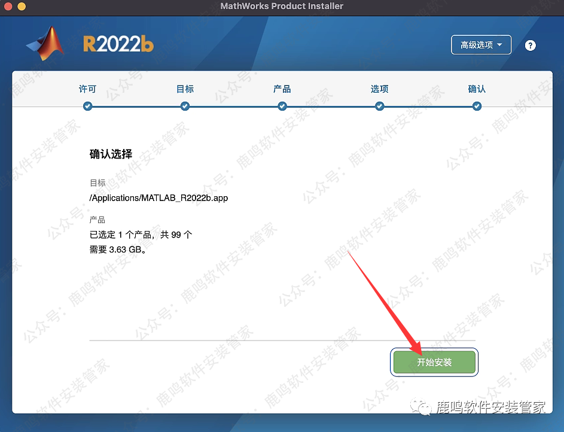
Task: Click the 确认选择 heading
Action: pos(111,154)
